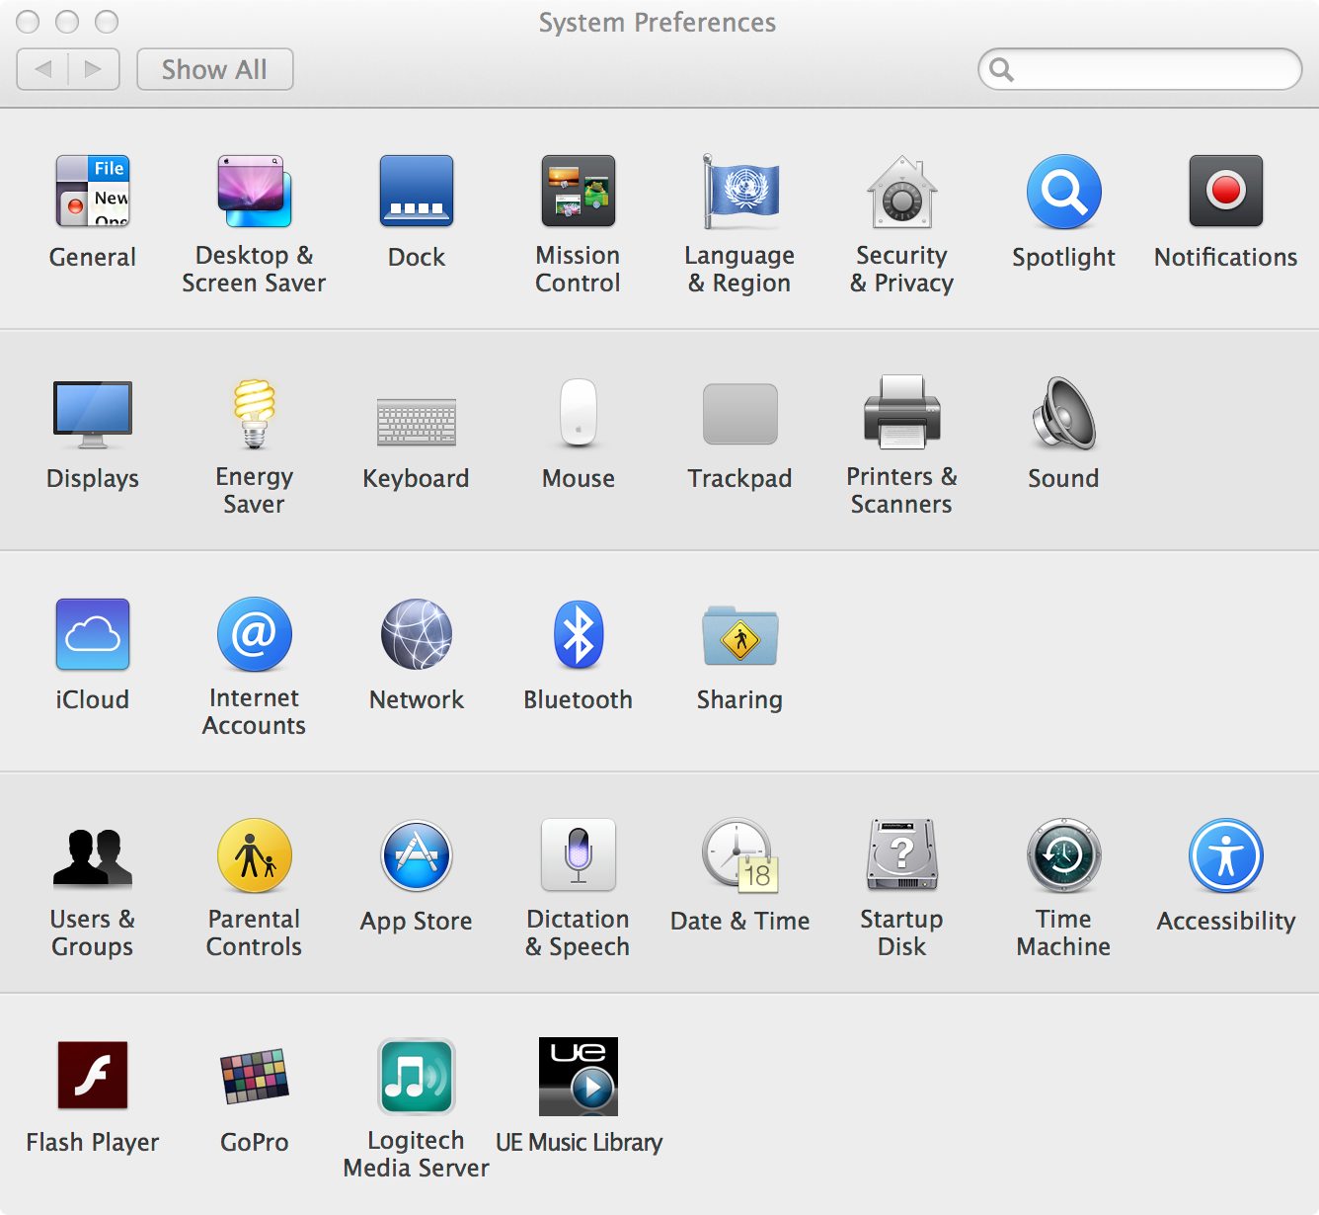The width and height of the screenshot is (1319, 1215).
Task: Click the Trackpad preferences icon
Action: [739, 415]
